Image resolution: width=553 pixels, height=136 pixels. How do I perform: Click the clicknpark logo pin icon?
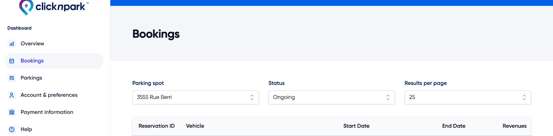point(26,7)
